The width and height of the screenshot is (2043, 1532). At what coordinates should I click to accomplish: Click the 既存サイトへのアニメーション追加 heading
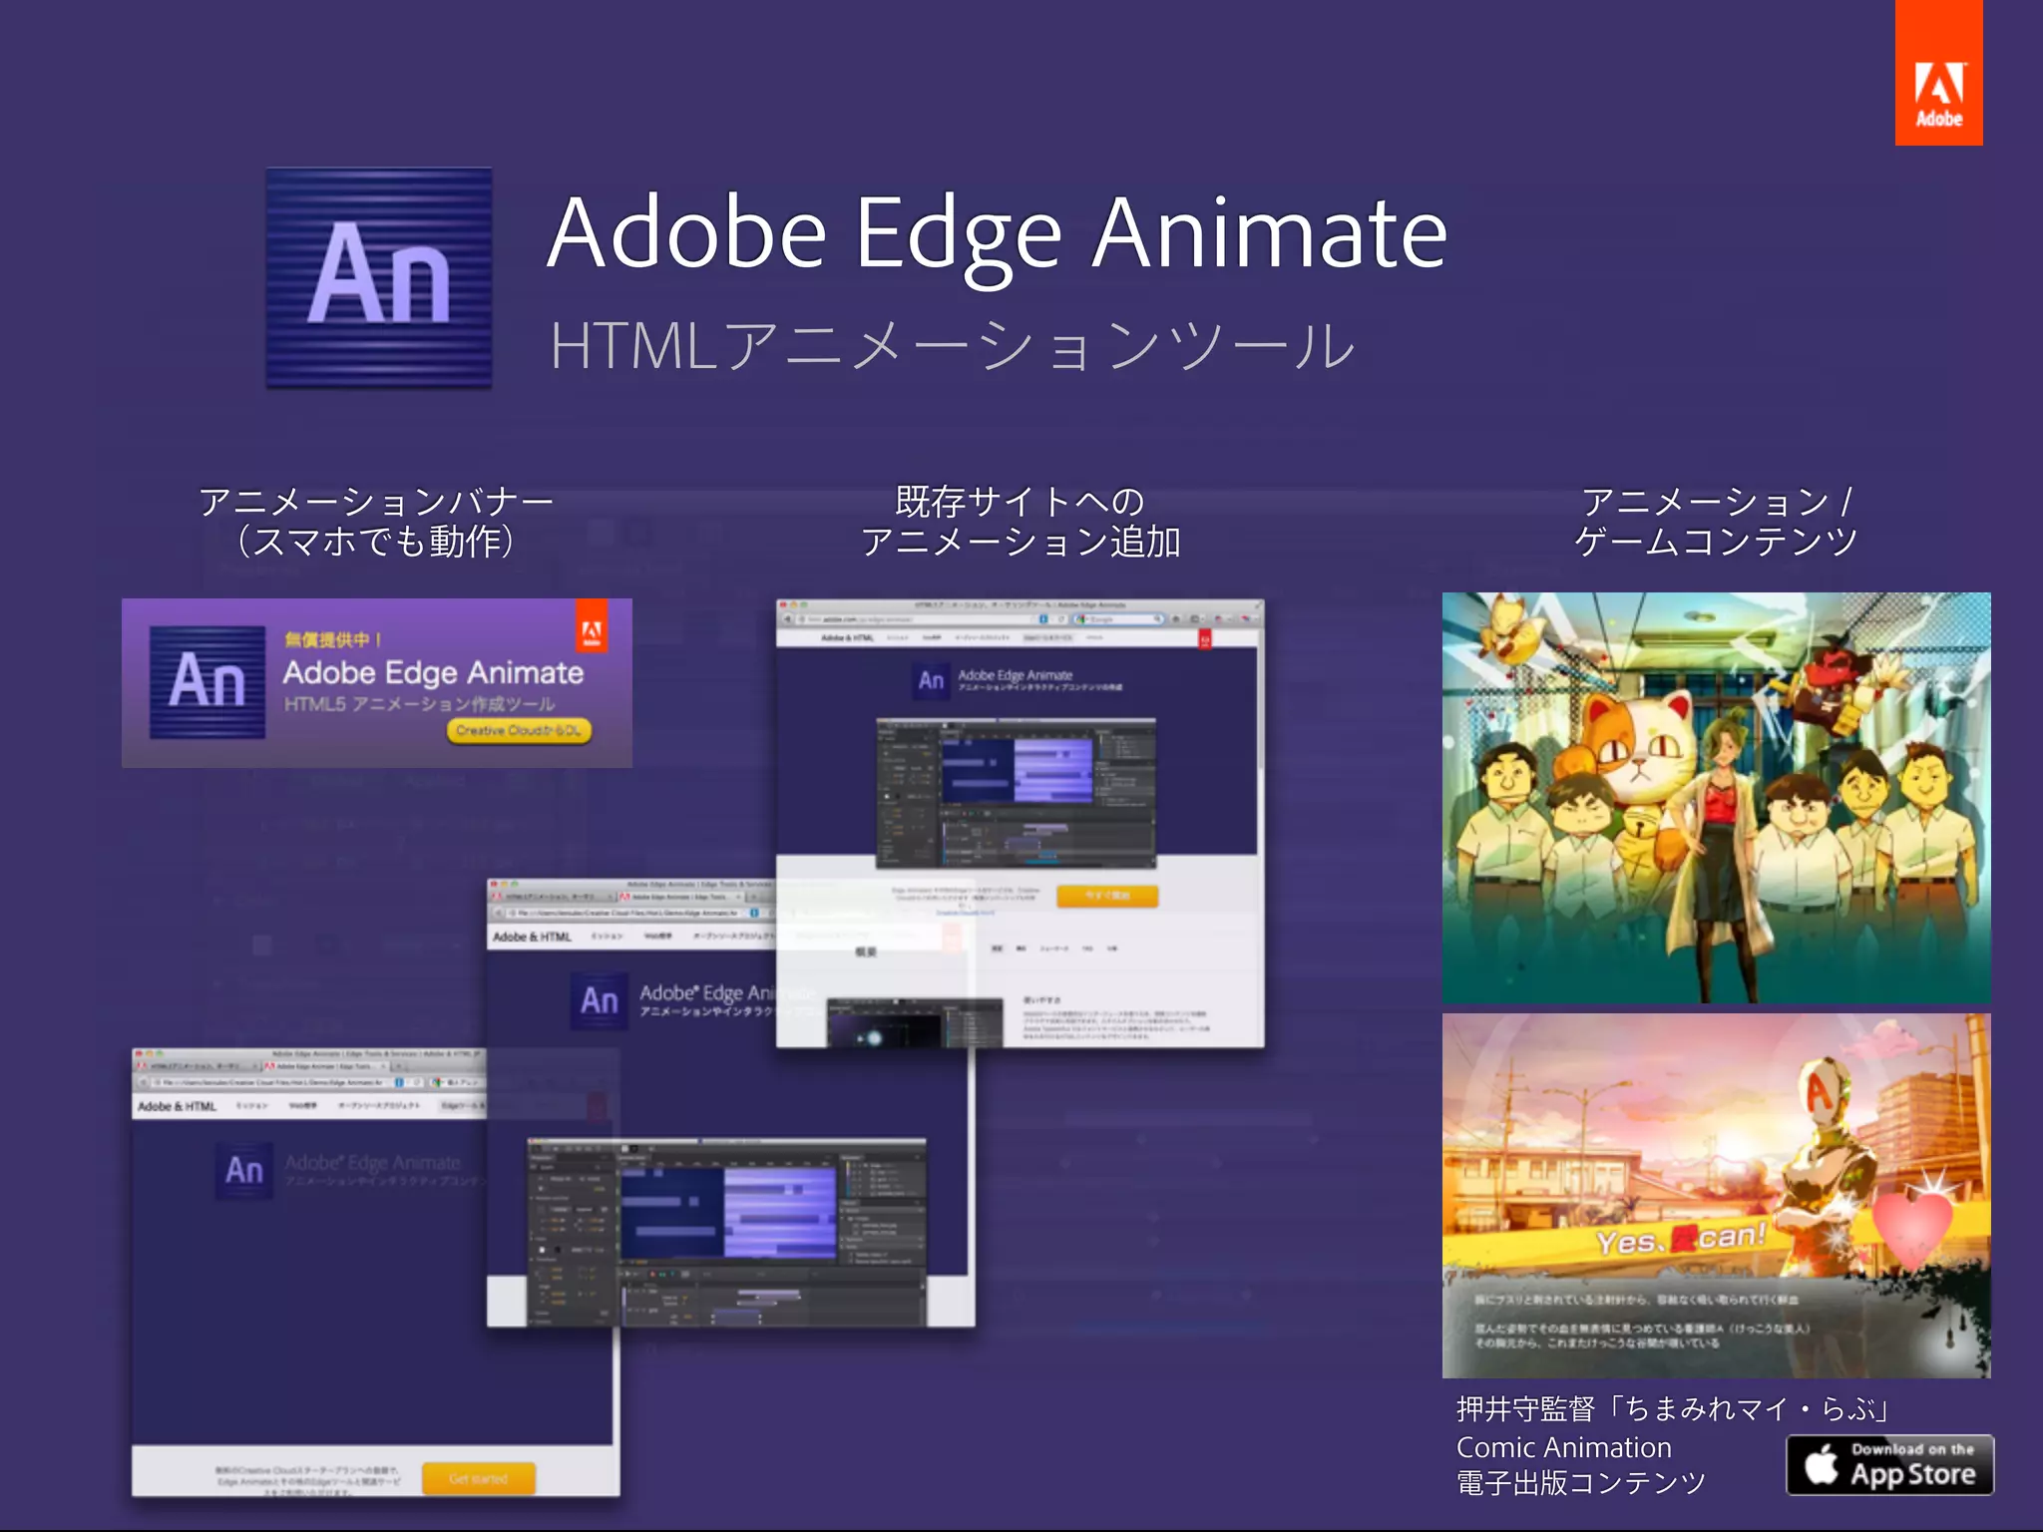coord(1020,521)
